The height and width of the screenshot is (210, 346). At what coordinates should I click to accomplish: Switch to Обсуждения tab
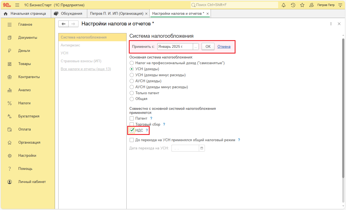pos(68,13)
